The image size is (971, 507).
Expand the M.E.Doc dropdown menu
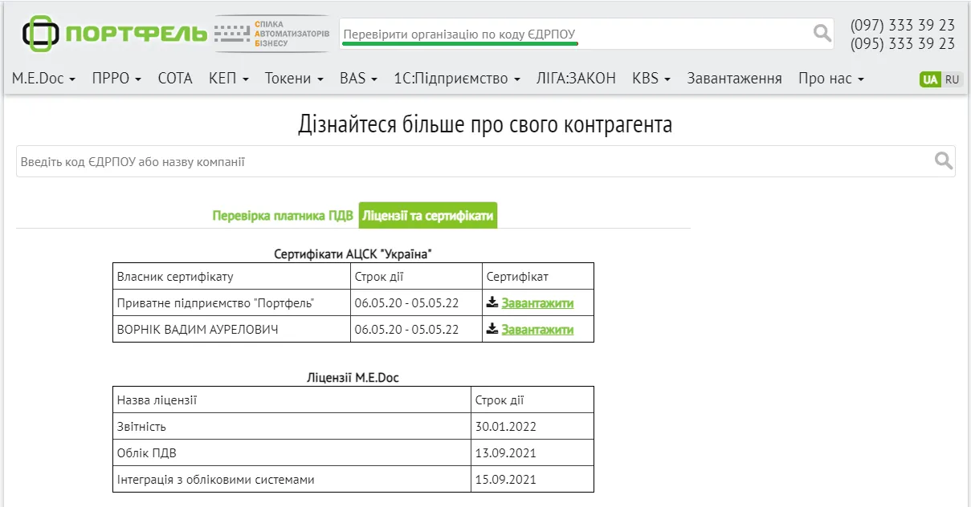coord(43,79)
